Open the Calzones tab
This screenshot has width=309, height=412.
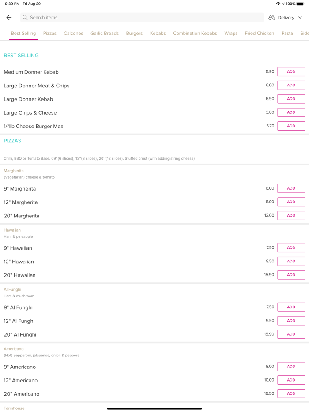pos(73,34)
